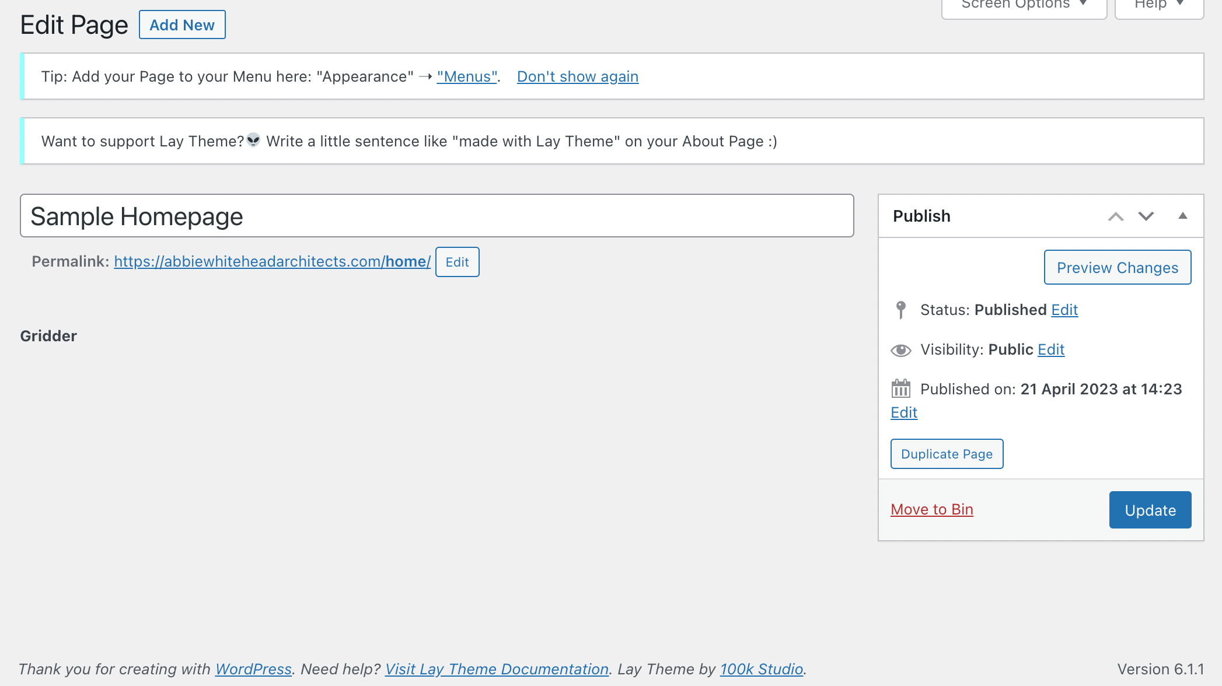The width and height of the screenshot is (1222, 686).
Task: Click the status pin icon
Action: 900,310
